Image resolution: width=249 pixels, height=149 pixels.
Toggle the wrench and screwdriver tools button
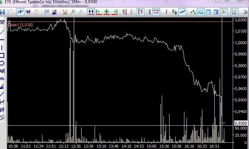[224, 12]
